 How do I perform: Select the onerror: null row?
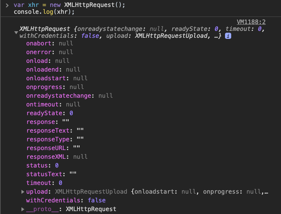click(x=50, y=52)
